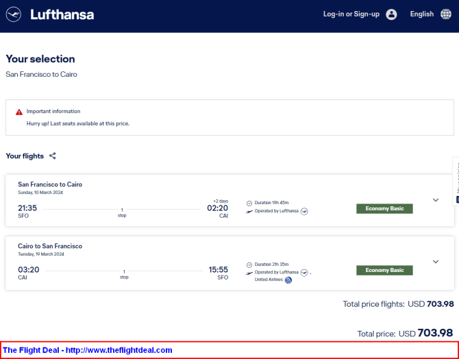
Task: Click the San Francisco to Cairo subtitle
Action: coord(41,74)
